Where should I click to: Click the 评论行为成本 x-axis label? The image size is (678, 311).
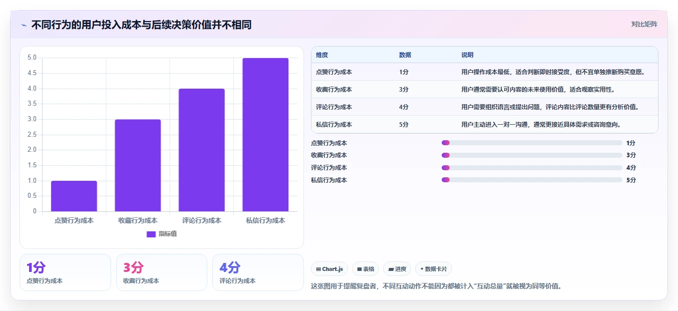(202, 220)
